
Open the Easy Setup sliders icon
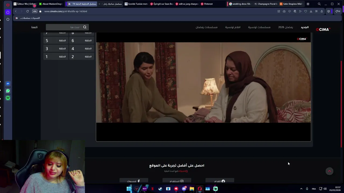coord(316,11)
